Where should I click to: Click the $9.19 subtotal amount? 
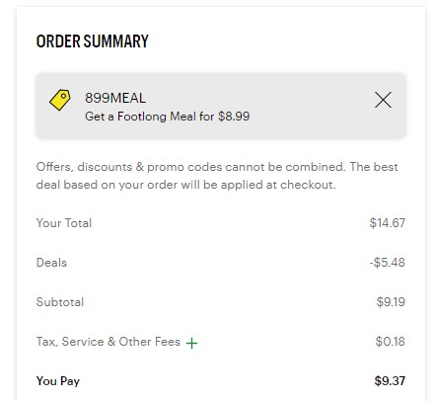coord(391,302)
